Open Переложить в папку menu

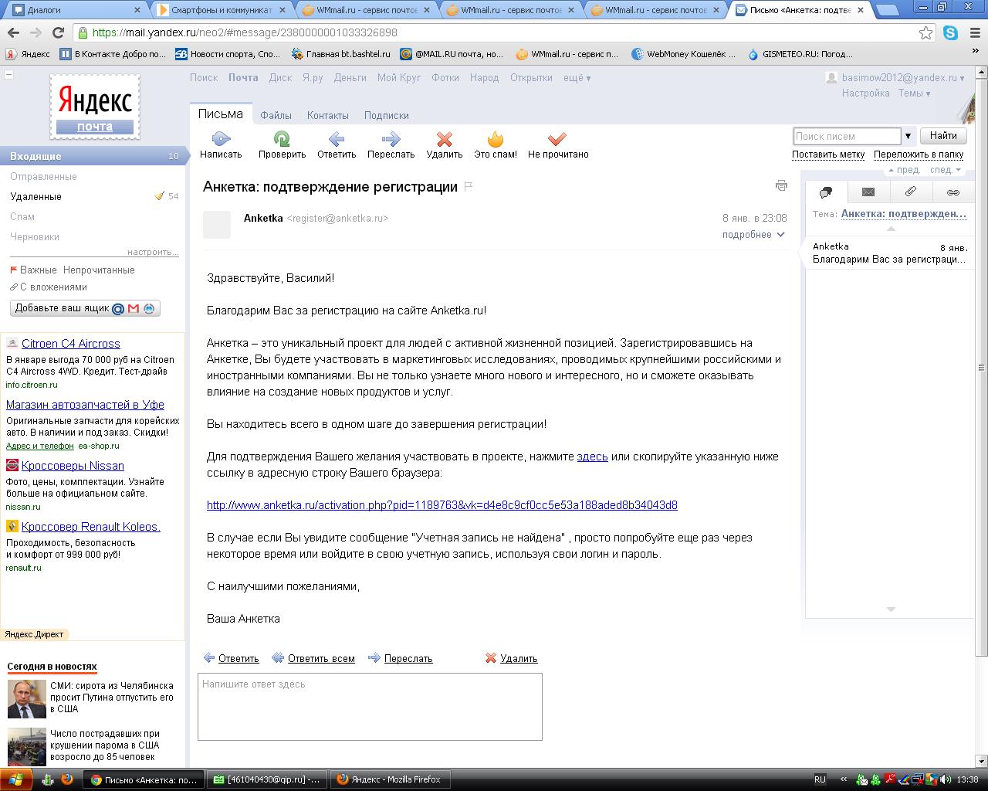[919, 154]
